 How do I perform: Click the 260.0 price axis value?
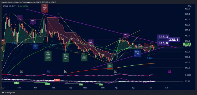coord(187,62)
